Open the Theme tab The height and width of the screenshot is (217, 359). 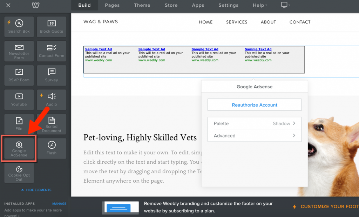142,5
